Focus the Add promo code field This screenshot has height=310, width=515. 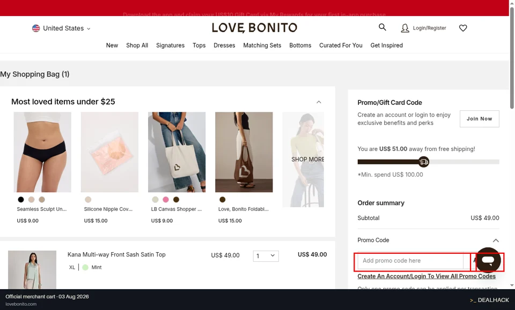coord(410,261)
